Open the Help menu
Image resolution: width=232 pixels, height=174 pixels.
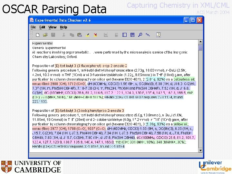pyautogui.click(x=63, y=27)
